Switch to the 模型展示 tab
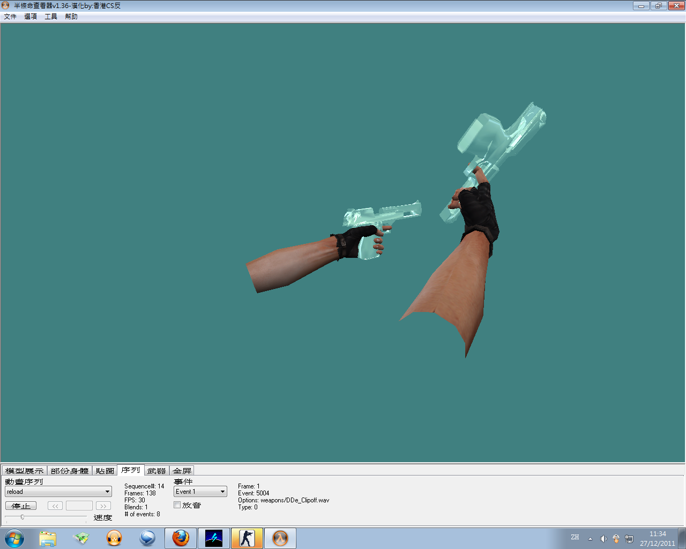This screenshot has height=549, width=686. tap(25, 471)
